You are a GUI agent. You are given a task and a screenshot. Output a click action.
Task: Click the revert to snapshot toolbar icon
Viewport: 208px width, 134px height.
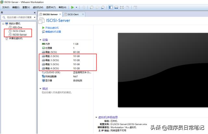coord(97,7)
